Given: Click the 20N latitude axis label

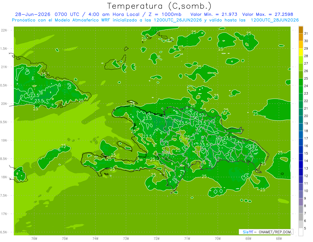Looking at the screenshot, I should tap(4, 104).
